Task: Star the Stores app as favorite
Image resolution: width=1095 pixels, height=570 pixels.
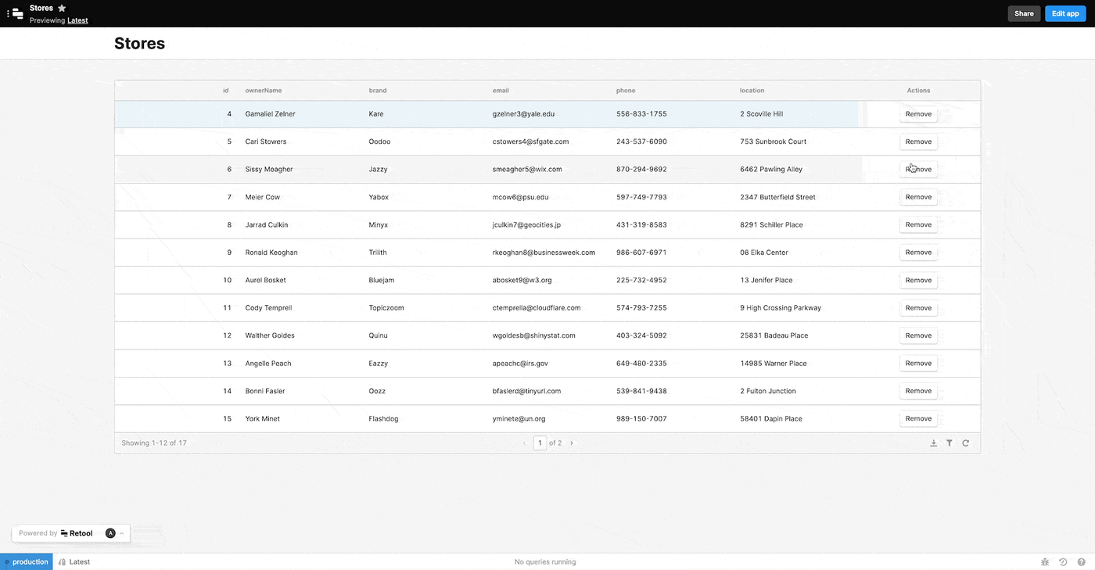Action: pyautogui.click(x=62, y=8)
